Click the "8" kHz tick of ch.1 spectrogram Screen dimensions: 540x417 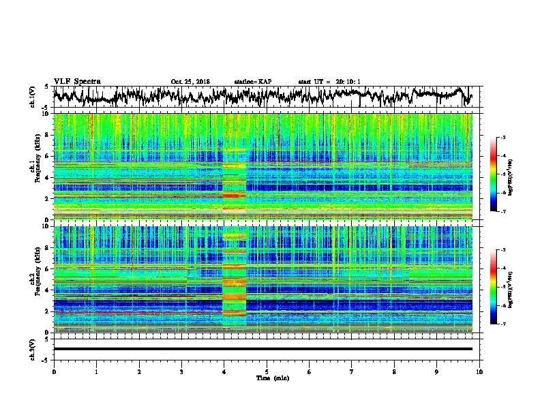tap(48, 135)
